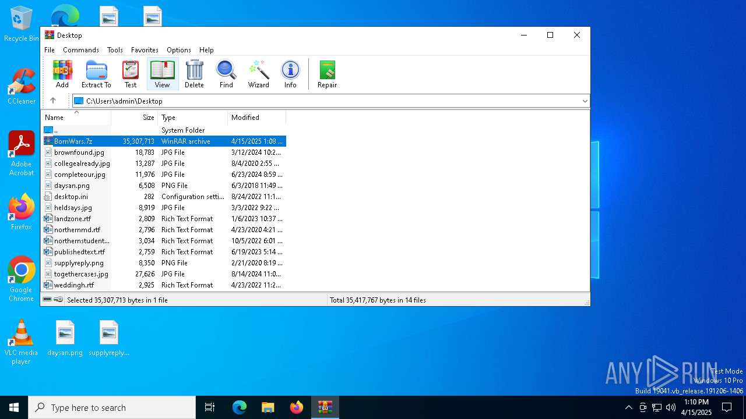Select collegealready.jpg in the file list
746x419 pixels.
(164, 164)
